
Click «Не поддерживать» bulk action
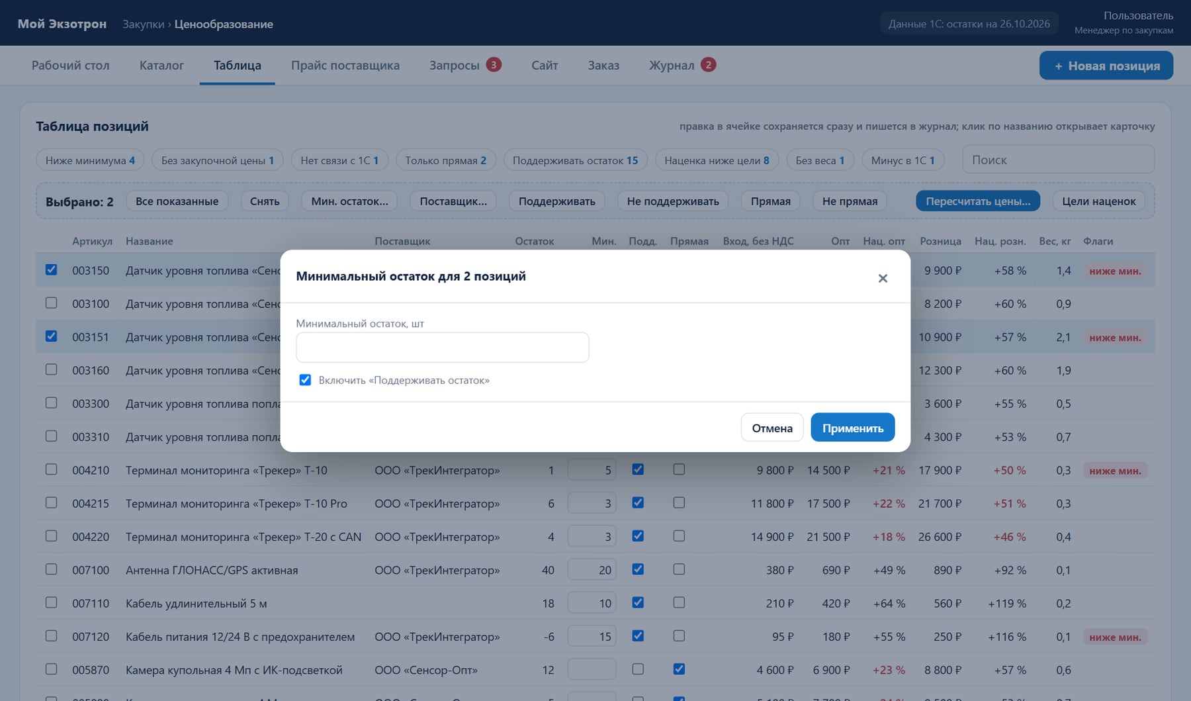[673, 201]
